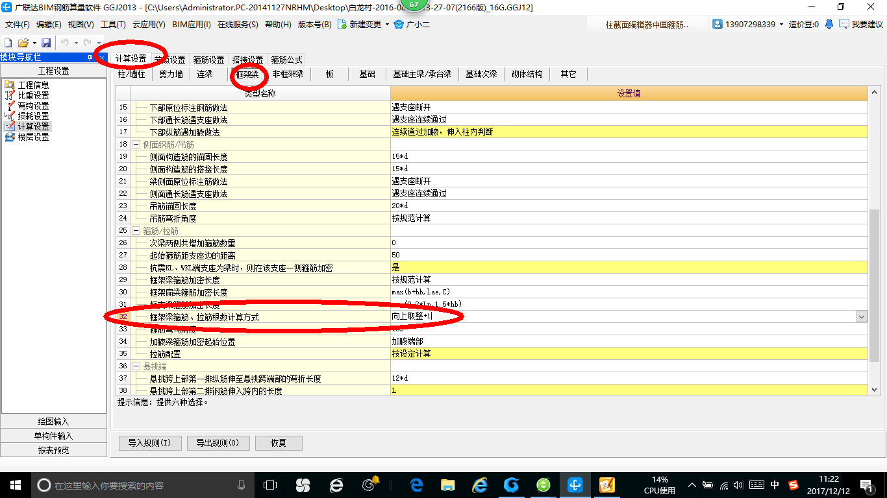Open the 新建变更 dropdown arrow
The image size is (887, 498).
coord(387,25)
